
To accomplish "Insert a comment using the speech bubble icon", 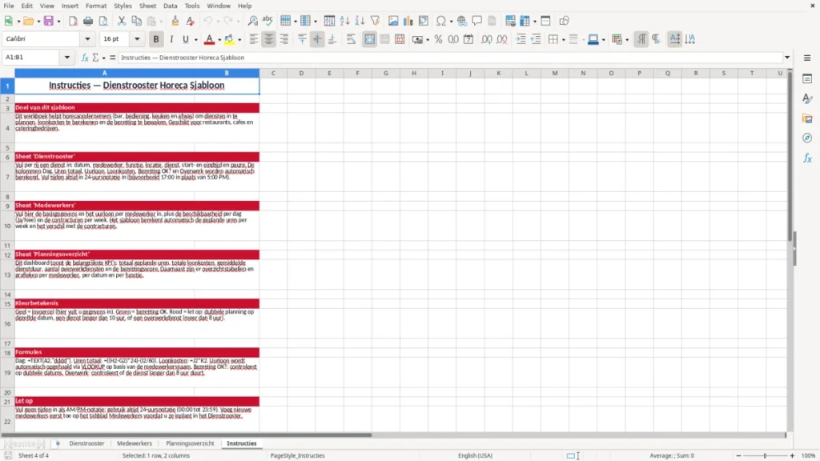I will 477,21.
